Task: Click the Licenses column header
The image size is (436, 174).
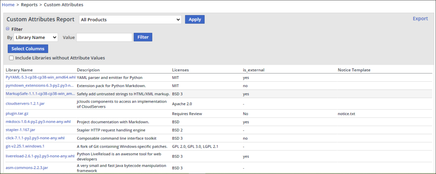Action: point(180,70)
